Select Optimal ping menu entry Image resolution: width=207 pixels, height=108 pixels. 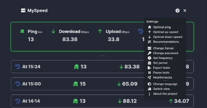pos(162,27)
